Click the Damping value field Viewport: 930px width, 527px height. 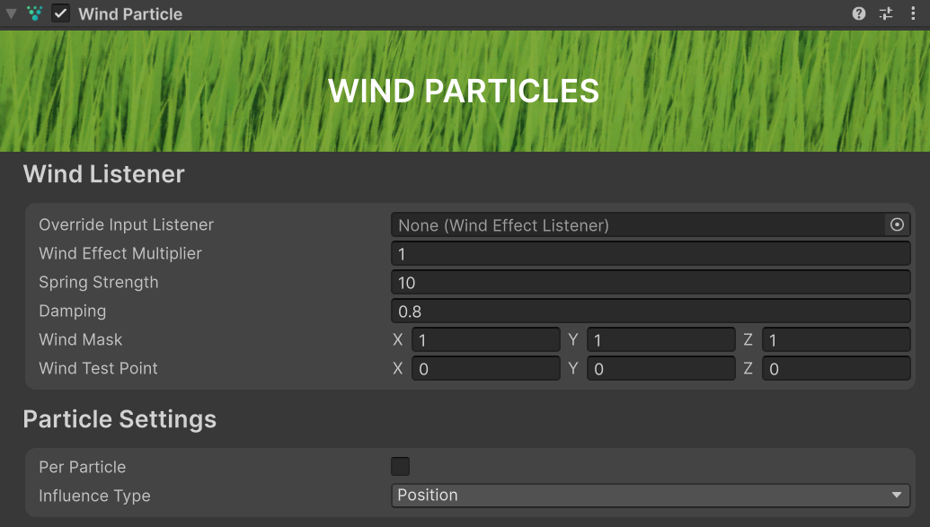point(651,312)
